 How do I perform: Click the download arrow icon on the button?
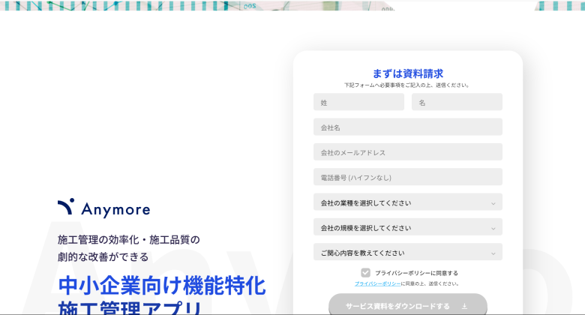[464, 306]
